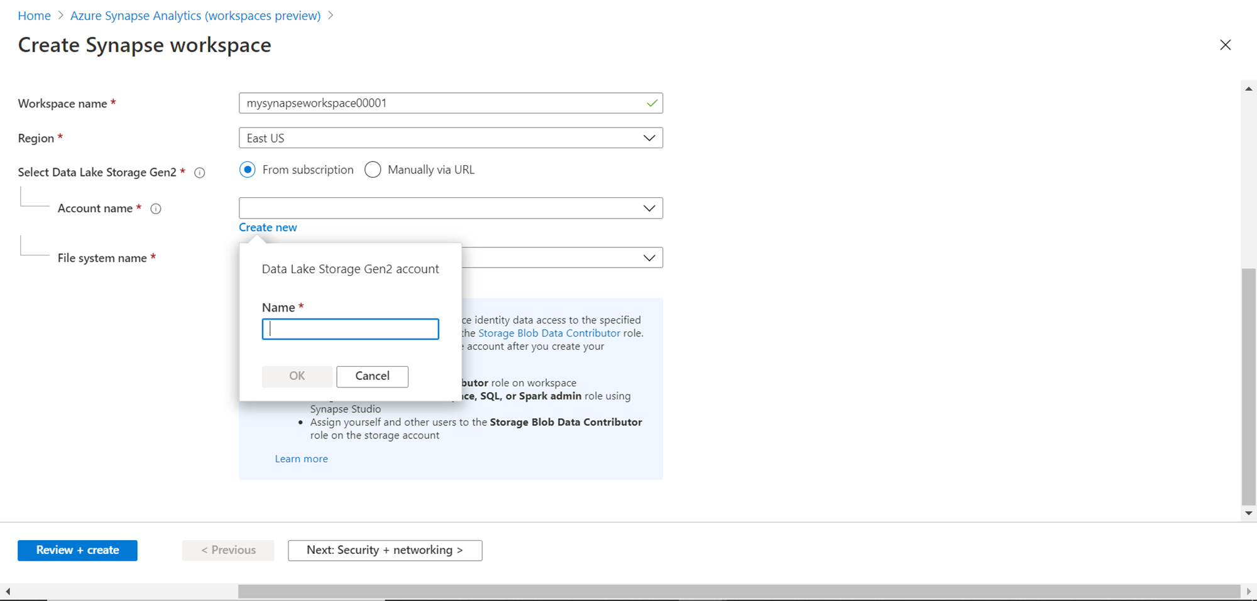Select the Manually via URL option
Screen dimensions: 1257x601
(373, 170)
